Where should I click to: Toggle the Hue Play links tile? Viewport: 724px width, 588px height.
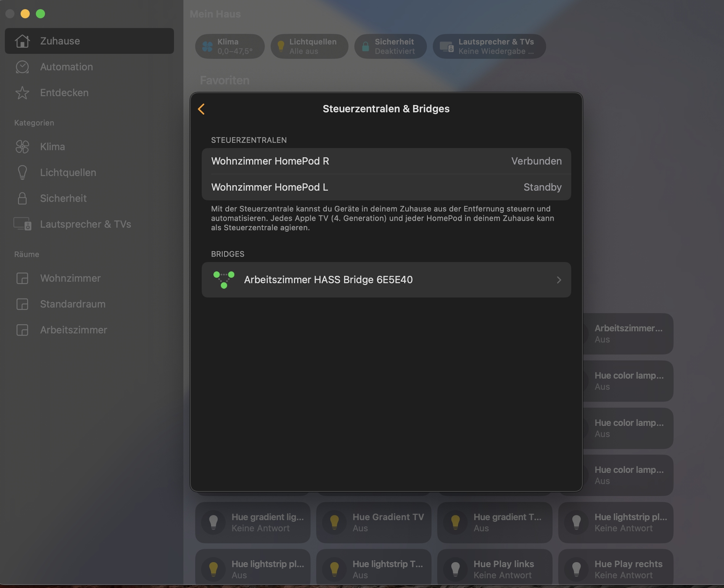(495, 567)
